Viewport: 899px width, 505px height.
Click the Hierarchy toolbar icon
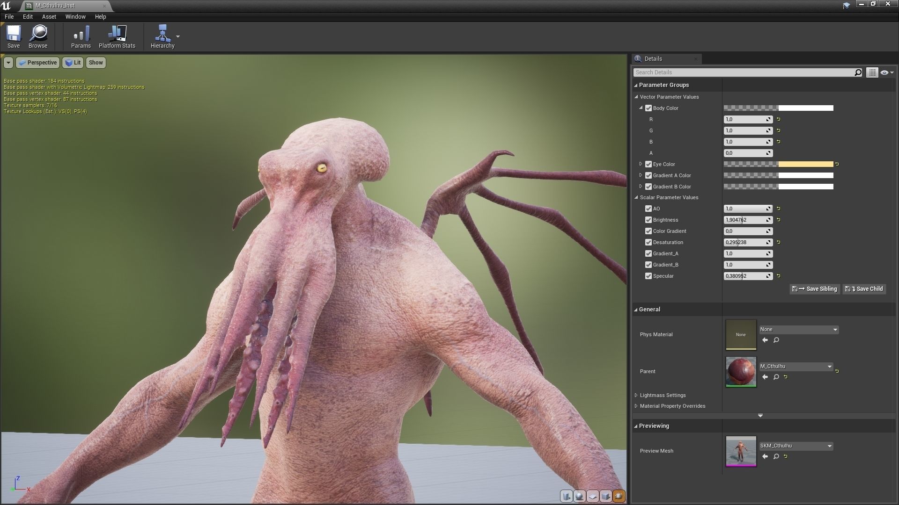tap(162, 34)
